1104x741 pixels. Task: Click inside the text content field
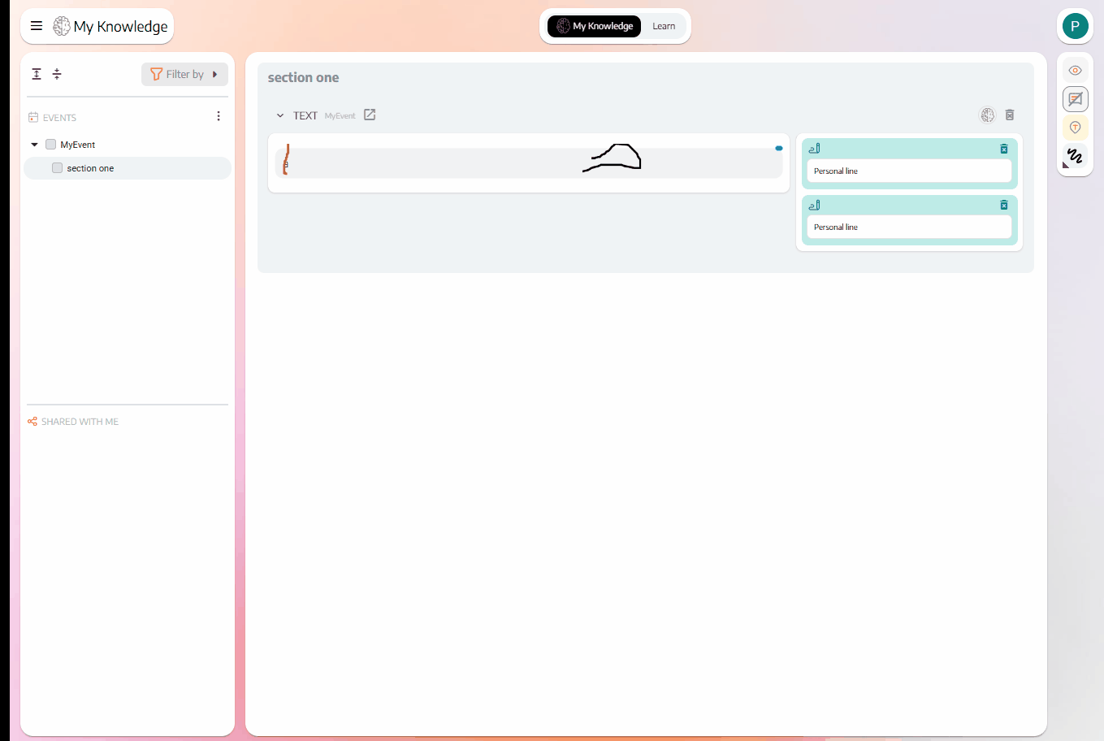click(x=529, y=163)
